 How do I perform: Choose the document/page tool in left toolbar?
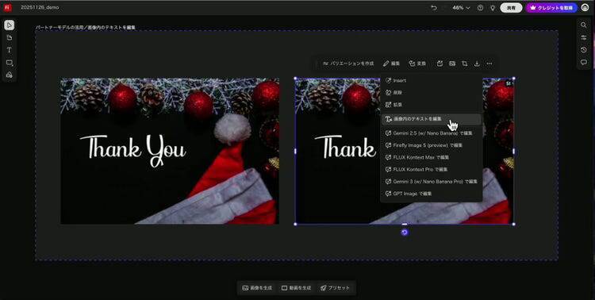point(10,37)
